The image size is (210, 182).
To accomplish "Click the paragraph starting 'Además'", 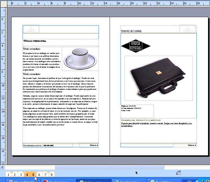I will click(60, 100).
